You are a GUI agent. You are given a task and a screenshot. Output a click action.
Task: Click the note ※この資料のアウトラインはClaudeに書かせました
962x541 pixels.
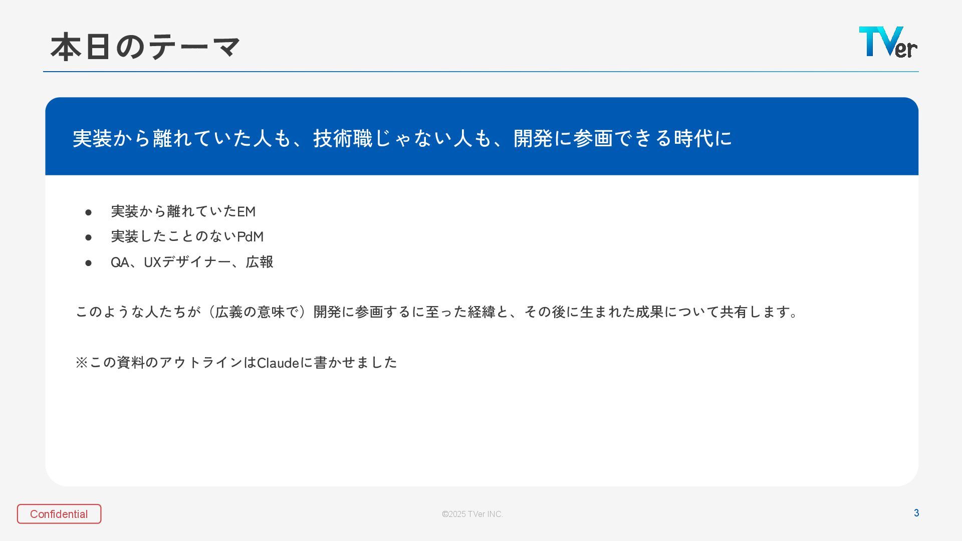pyautogui.click(x=236, y=362)
